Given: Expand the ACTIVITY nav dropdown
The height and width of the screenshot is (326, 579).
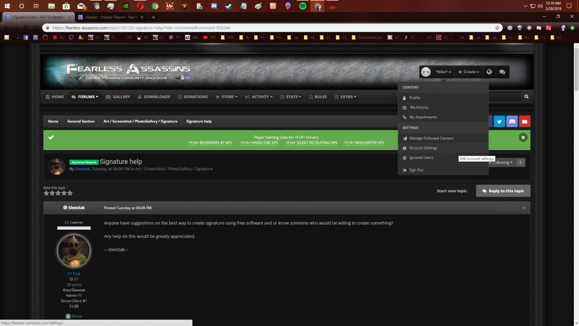Looking at the screenshot, I should tap(258, 97).
